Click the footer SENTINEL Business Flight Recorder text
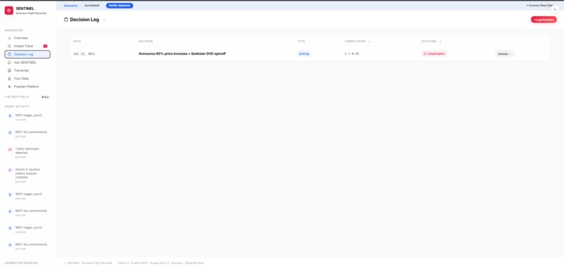 [88, 263]
